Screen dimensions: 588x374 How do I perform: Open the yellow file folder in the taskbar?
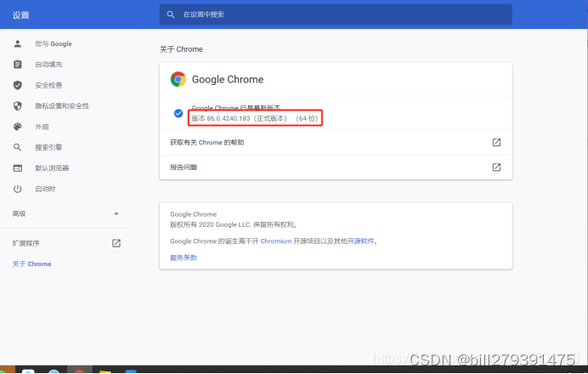click(x=105, y=371)
